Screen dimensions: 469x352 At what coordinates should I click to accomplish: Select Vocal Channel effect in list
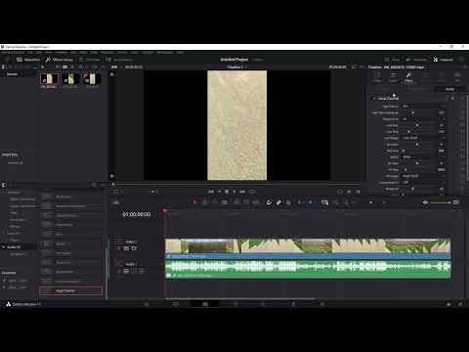pyautogui.click(x=70, y=290)
